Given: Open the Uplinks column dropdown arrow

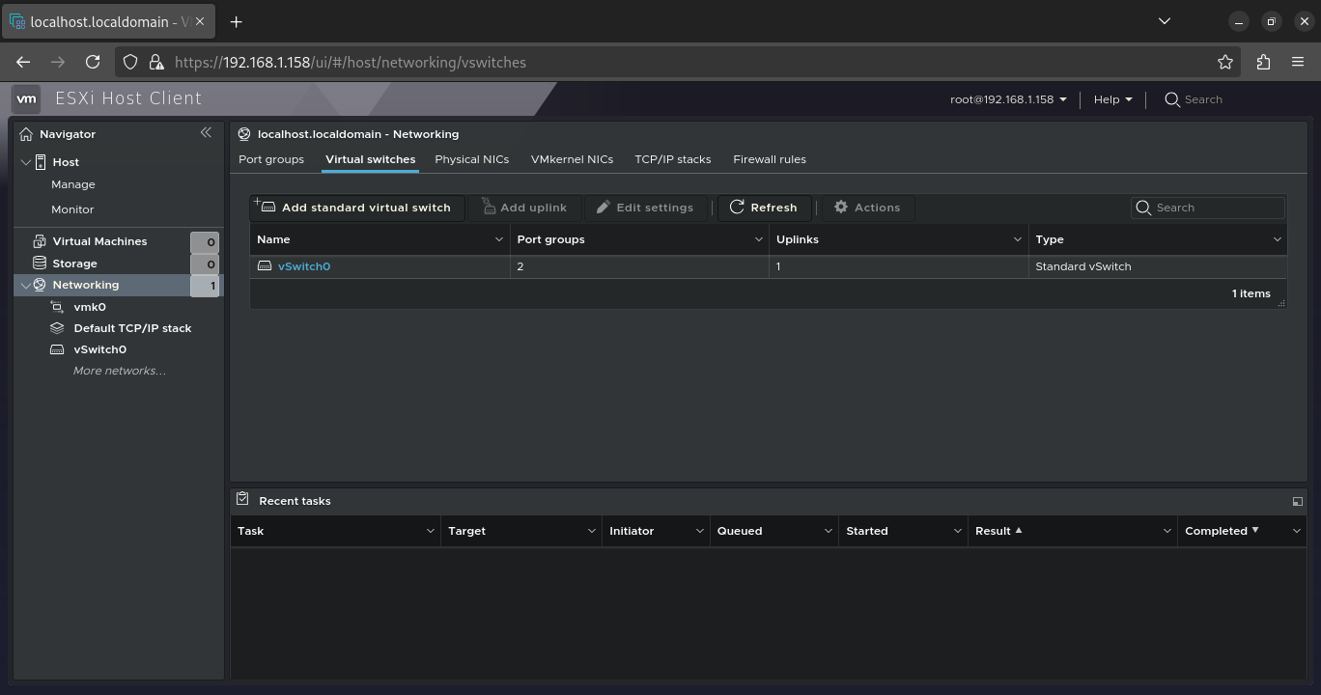Looking at the screenshot, I should (1018, 239).
